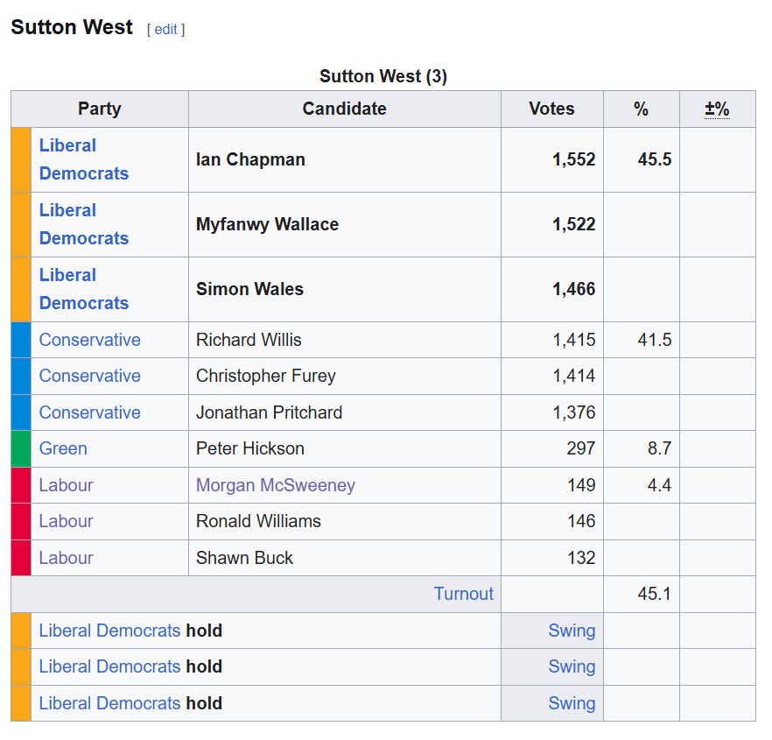Click orange colour cell beside Ian Chapman

21,159
